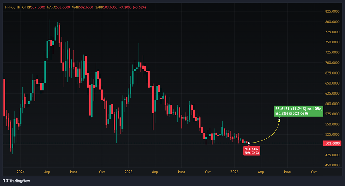Click the 2024 time axis label
Screen dimensions: 345x186
click(x=21, y=172)
